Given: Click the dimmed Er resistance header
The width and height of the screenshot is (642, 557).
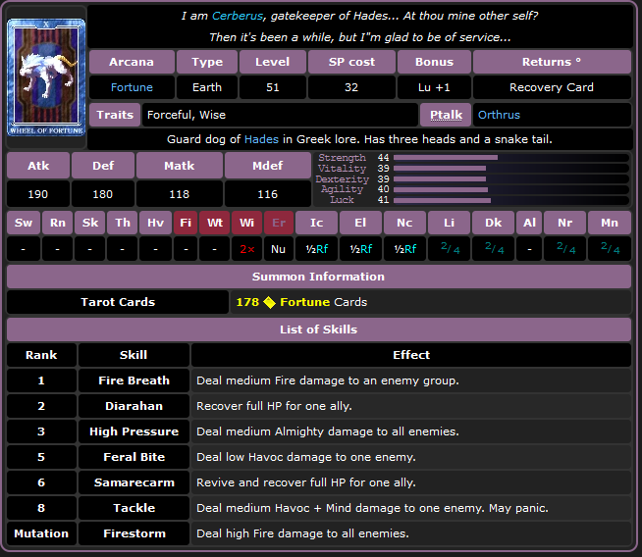Looking at the screenshot, I should [279, 223].
